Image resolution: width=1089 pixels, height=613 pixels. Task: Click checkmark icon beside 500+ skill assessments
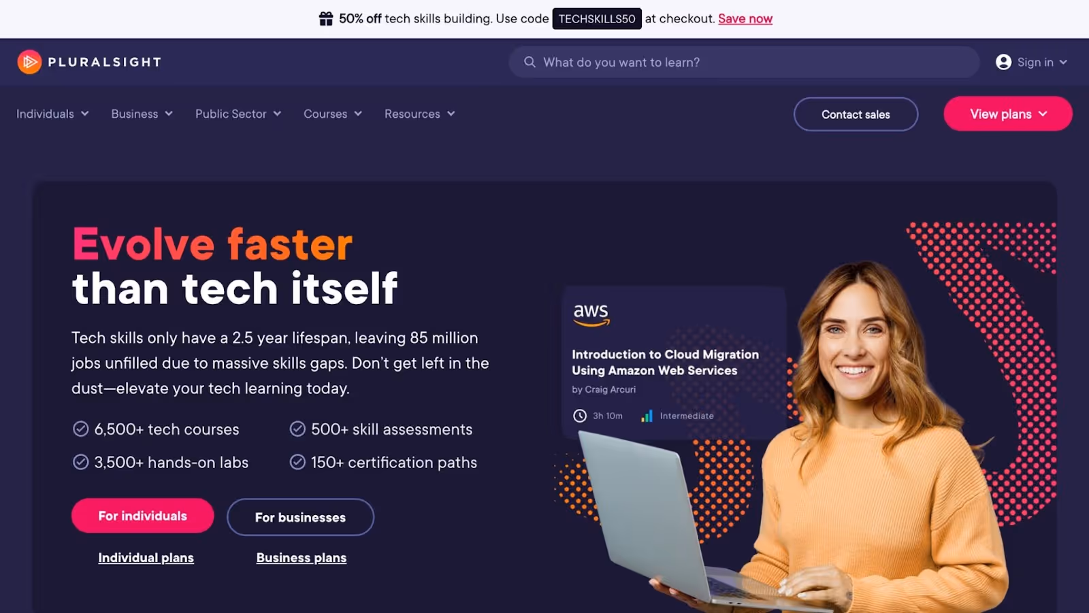coord(297,429)
